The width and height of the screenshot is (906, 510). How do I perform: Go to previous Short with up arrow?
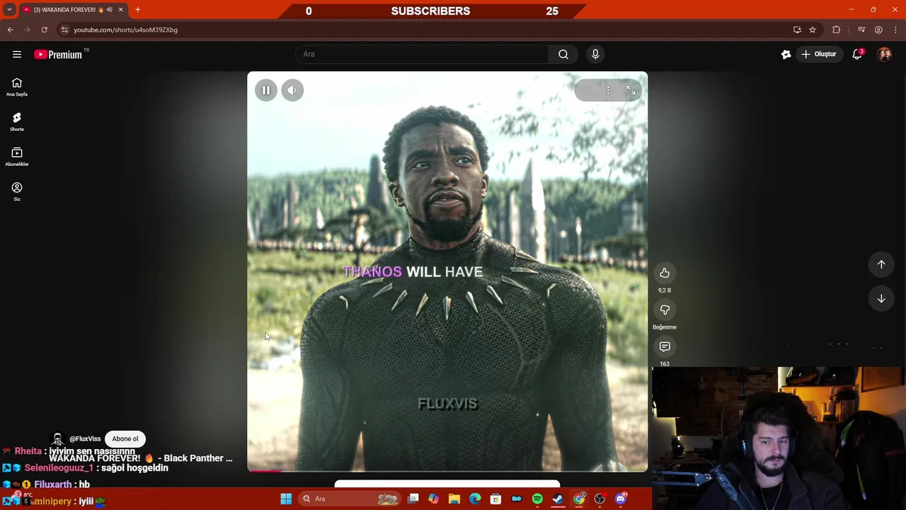(881, 264)
